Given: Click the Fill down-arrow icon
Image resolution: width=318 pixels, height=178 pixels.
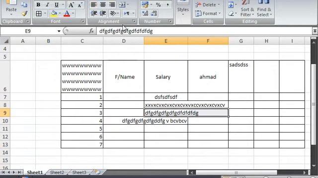Looking at the screenshot, I should point(231,4).
